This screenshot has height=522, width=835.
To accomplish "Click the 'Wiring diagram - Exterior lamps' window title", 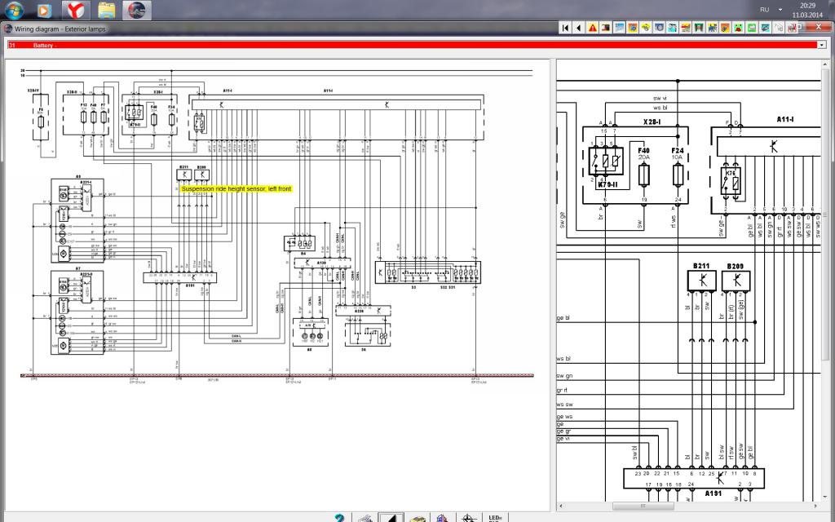I will click(x=60, y=29).
